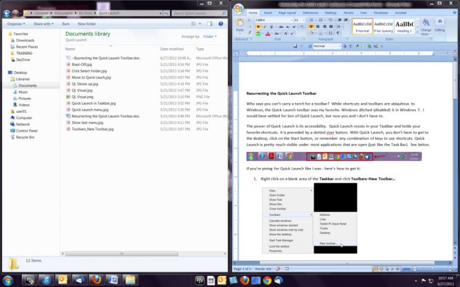
Task: Click the Center alignment icon
Action: pos(318,27)
